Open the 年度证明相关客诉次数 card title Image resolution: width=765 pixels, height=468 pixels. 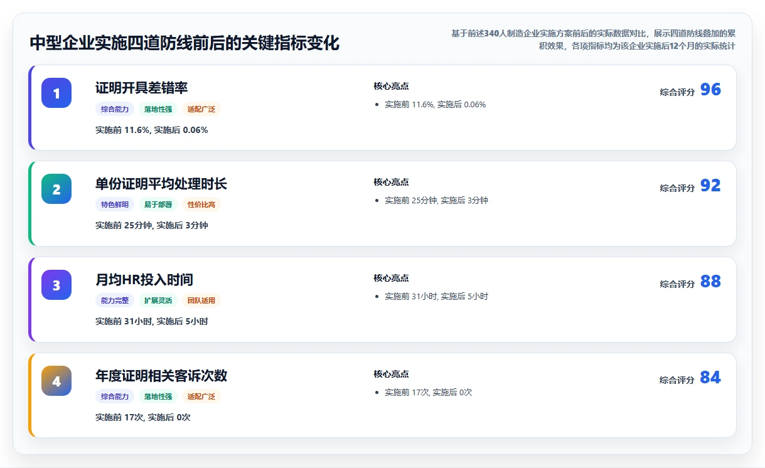[x=161, y=376]
